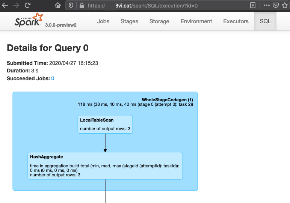The image size is (290, 203).
Task: Click the tracking protection shield icon
Action: 71,6
